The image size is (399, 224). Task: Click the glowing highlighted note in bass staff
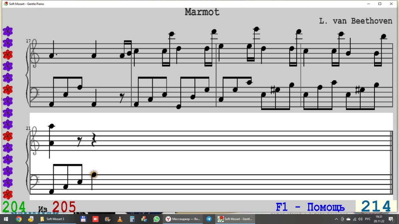click(x=94, y=174)
